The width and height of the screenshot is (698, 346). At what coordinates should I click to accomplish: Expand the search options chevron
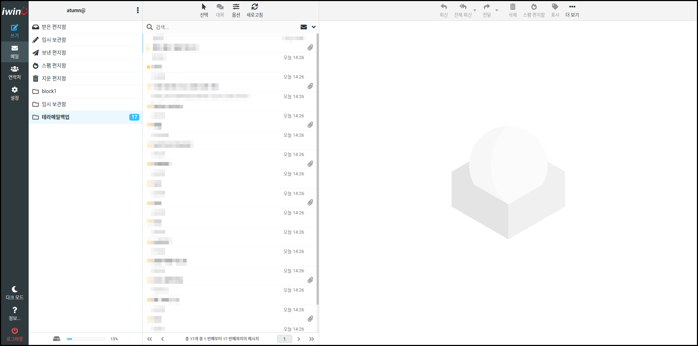[314, 27]
